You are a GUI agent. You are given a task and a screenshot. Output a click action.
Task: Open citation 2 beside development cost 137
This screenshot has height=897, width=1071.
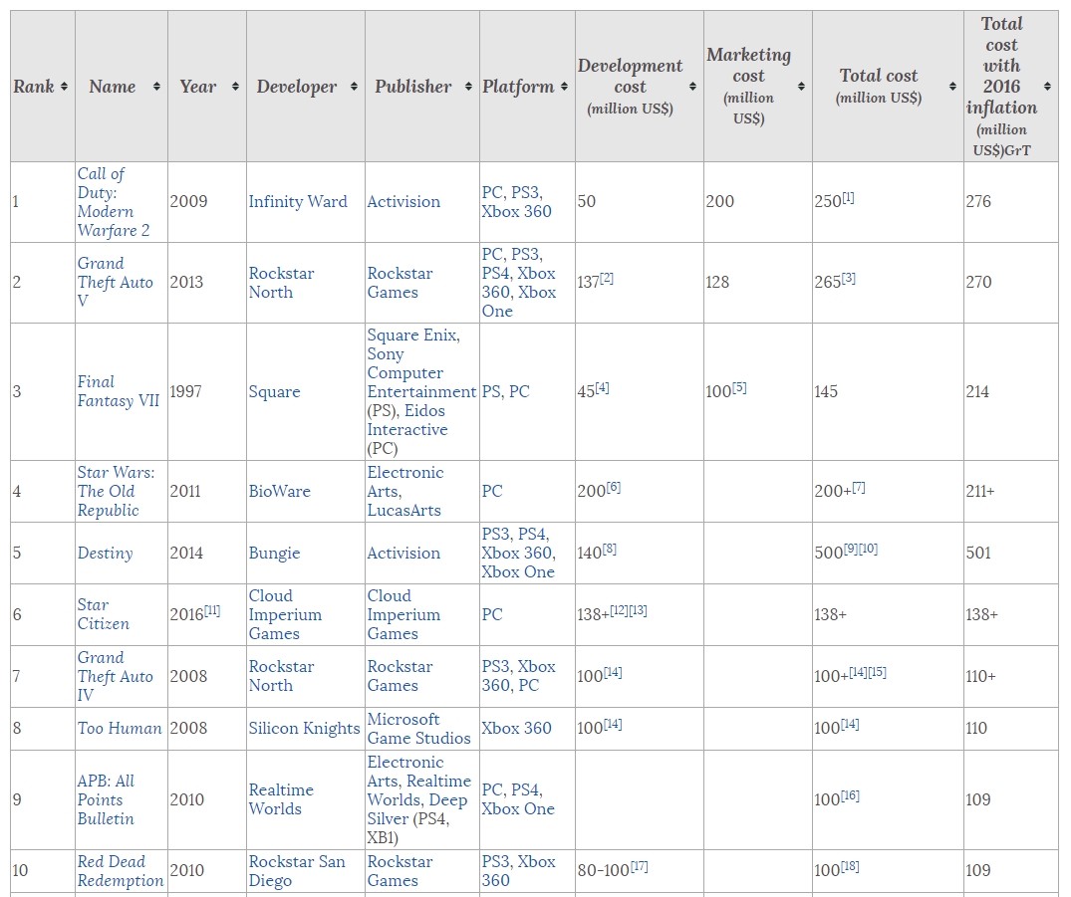607,279
